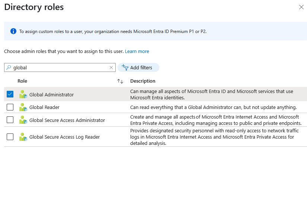The image size is (307, 202).
Task: Uncheck the Global Administrator checkbox
Action: (10, 94)
